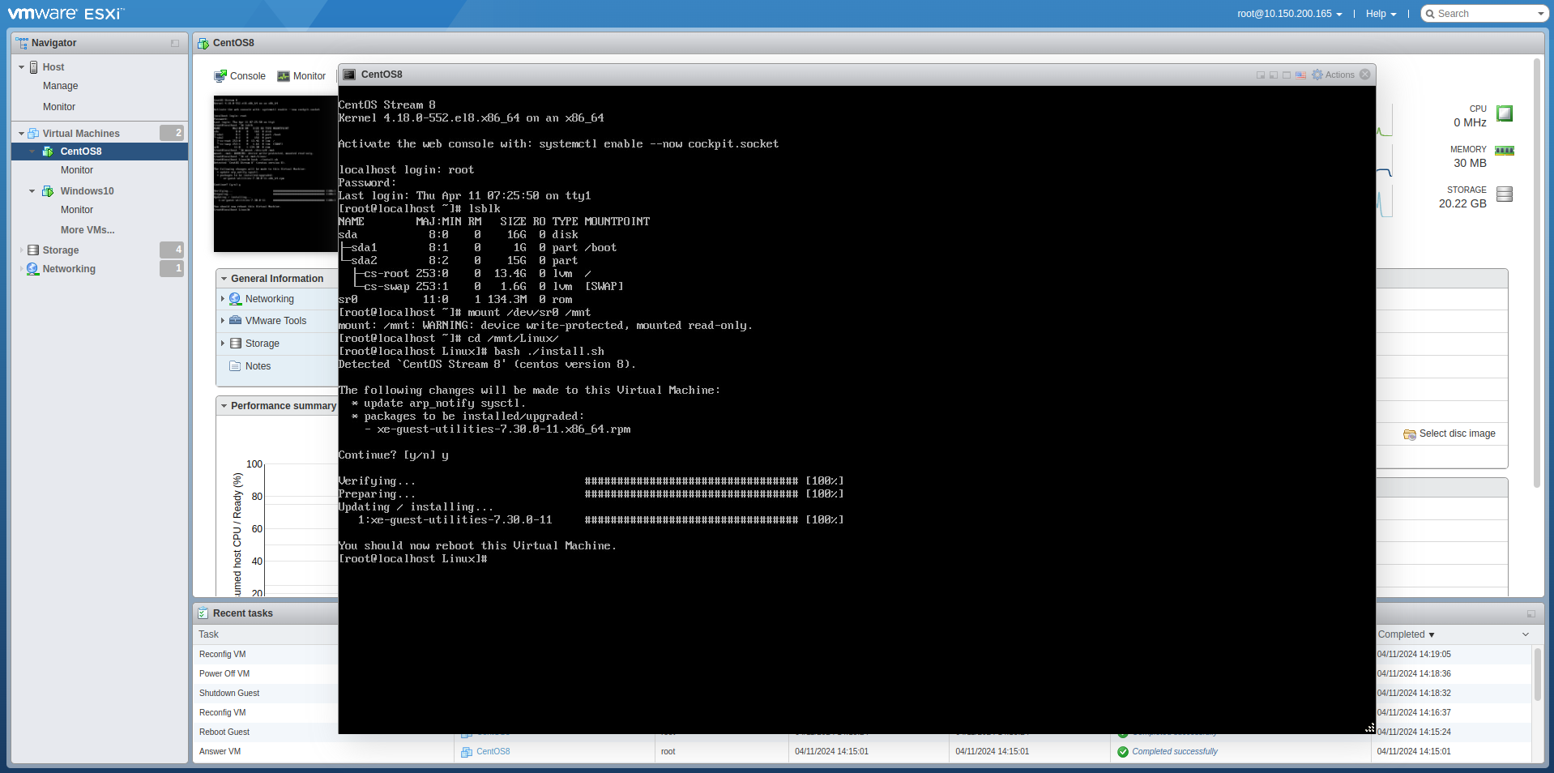Click the Navigator panel icon
This screenshot has height=773, width=1554.
pos(22,43)
